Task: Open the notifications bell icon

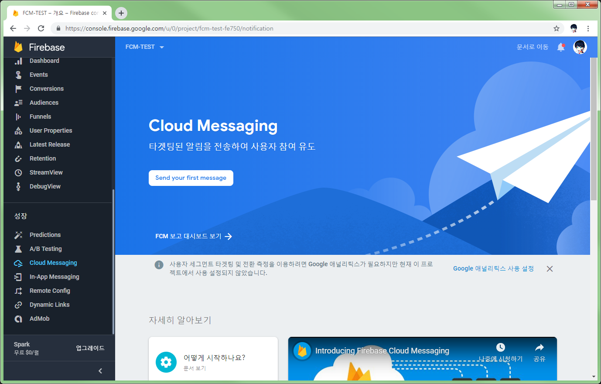Action: tap(561, 47)
